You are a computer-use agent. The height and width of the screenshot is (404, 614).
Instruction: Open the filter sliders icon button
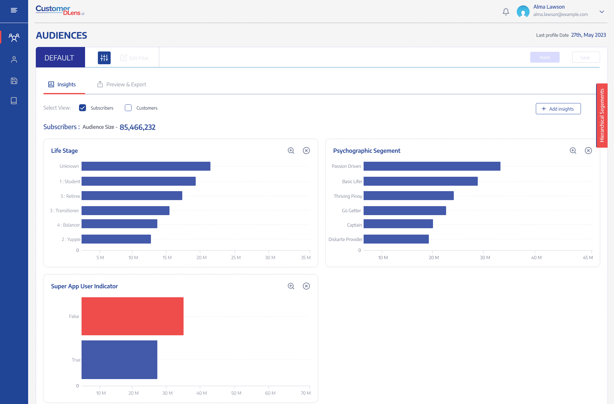pos(104,58)
